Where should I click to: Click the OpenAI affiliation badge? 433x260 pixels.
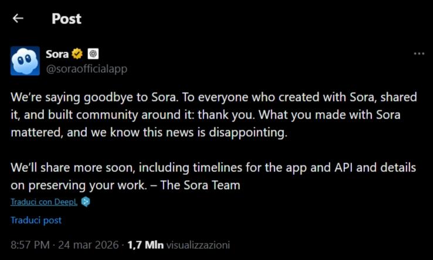[x=93, y=54]
